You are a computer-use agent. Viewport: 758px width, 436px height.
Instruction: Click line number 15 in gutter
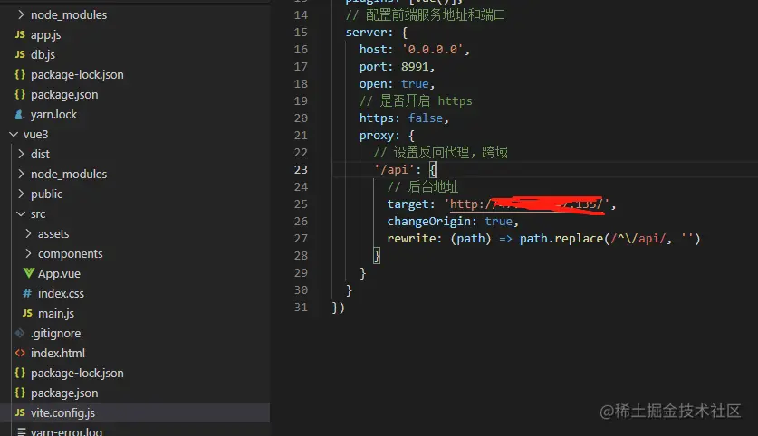[x=301, y=32]
